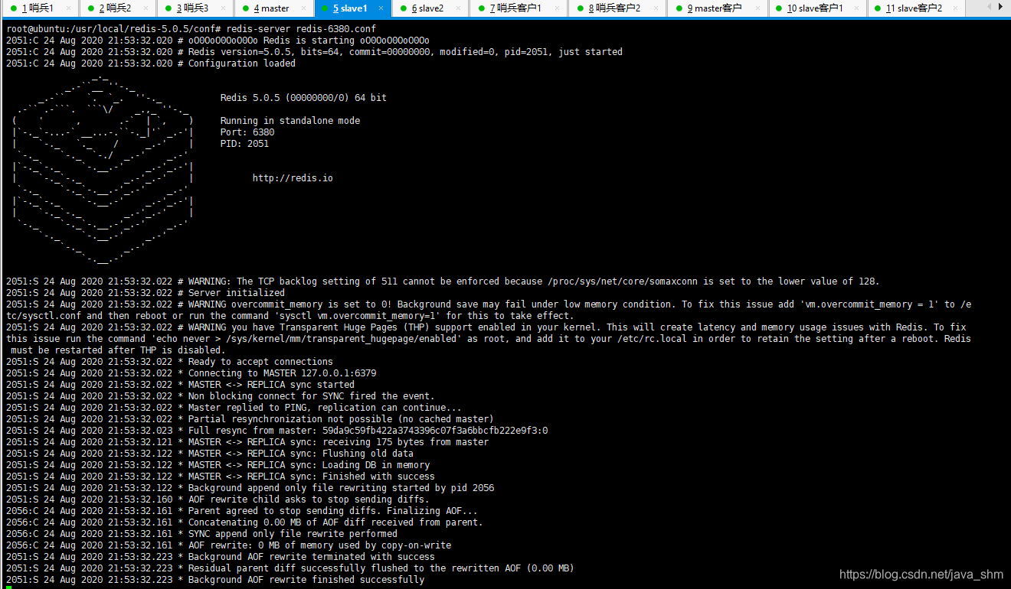Viewport: 1011px width, 589px height.
Task: Click 'Master replied to PING' log line
Action: (234, 408)
